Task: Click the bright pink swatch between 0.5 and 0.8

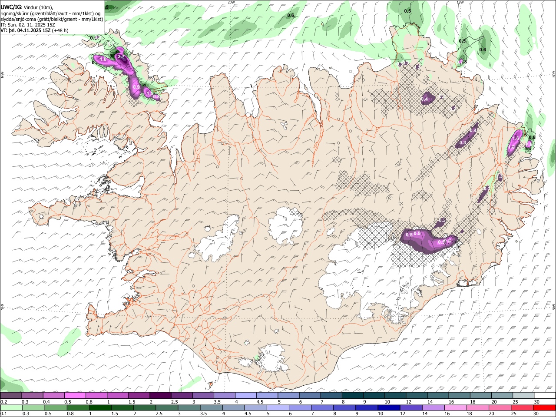Action: click(75, 395)
